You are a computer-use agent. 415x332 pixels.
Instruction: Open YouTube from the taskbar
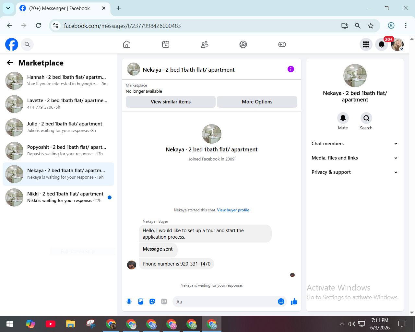[x=51, y=324]
